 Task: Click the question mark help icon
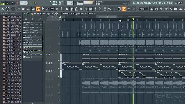[x=114, y=9]
